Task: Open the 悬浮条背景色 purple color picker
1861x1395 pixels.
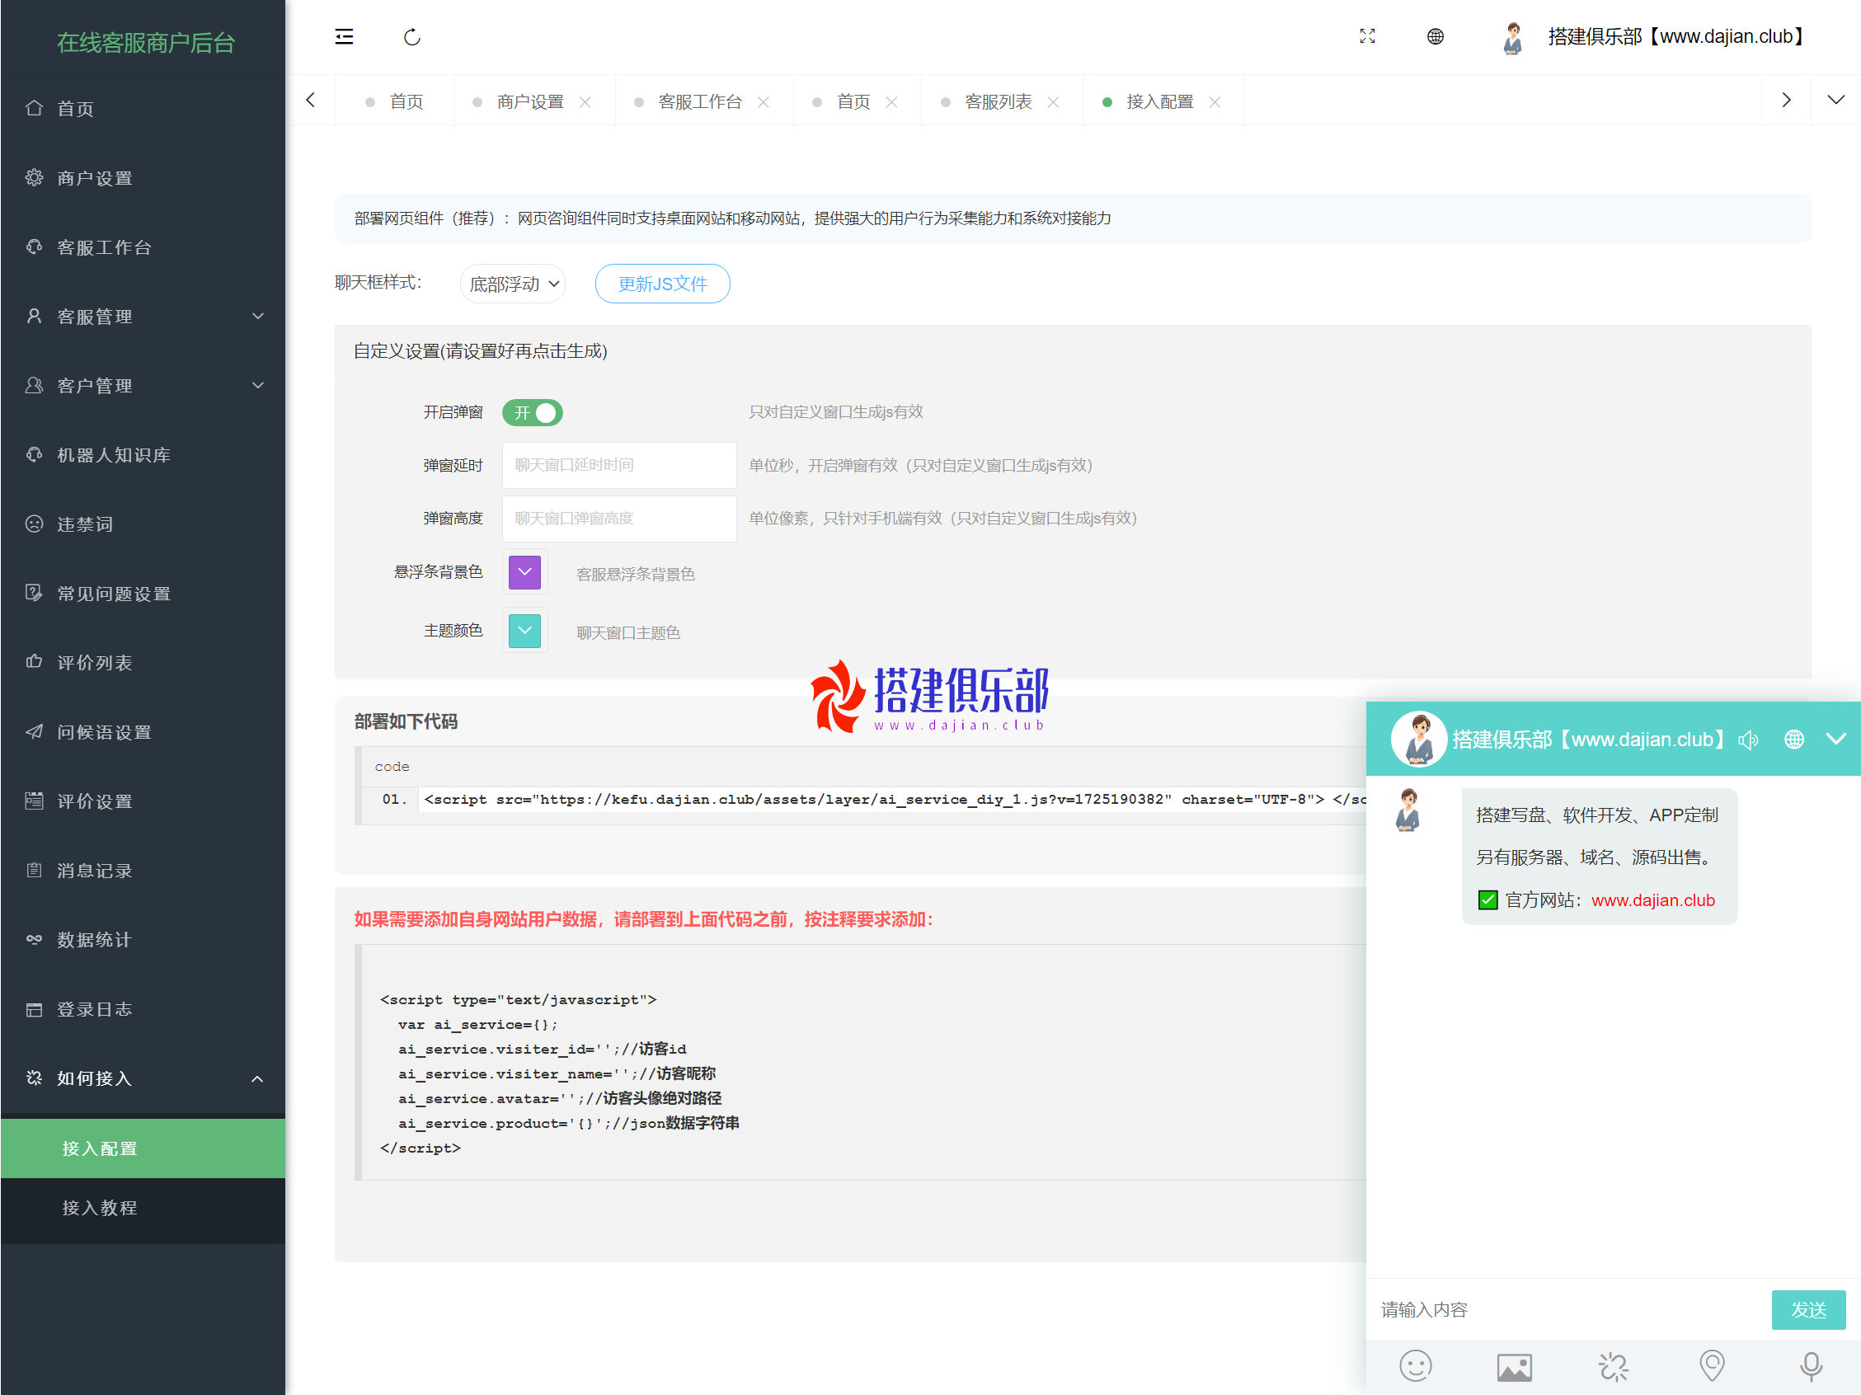Action: tap(524, 572)
